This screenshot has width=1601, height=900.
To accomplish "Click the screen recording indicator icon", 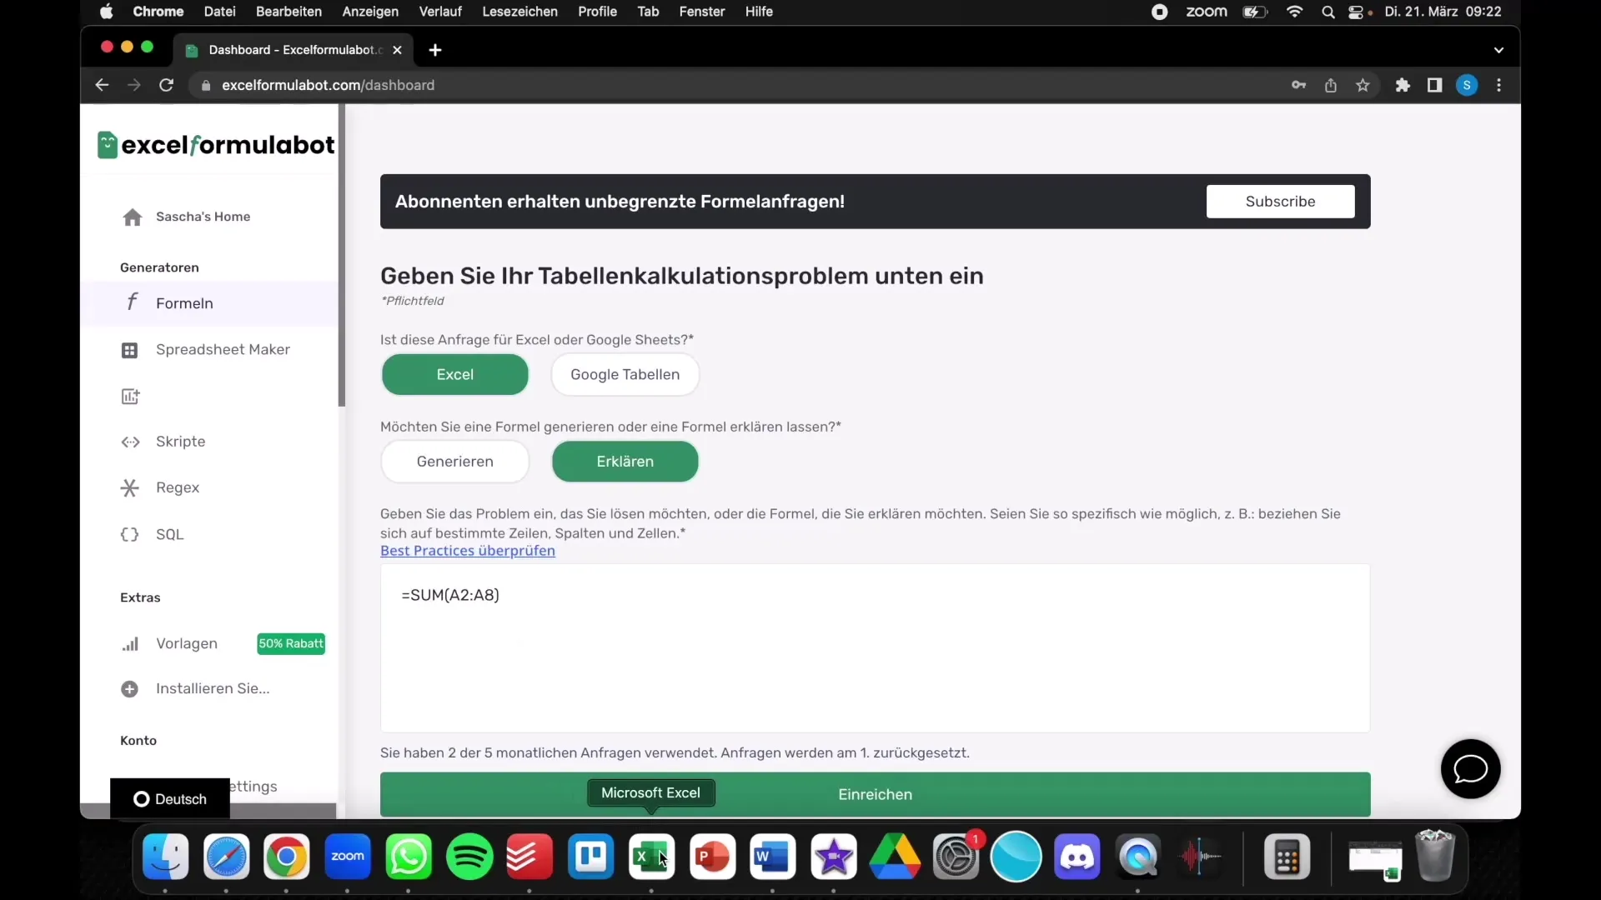I will point(1159,12).
